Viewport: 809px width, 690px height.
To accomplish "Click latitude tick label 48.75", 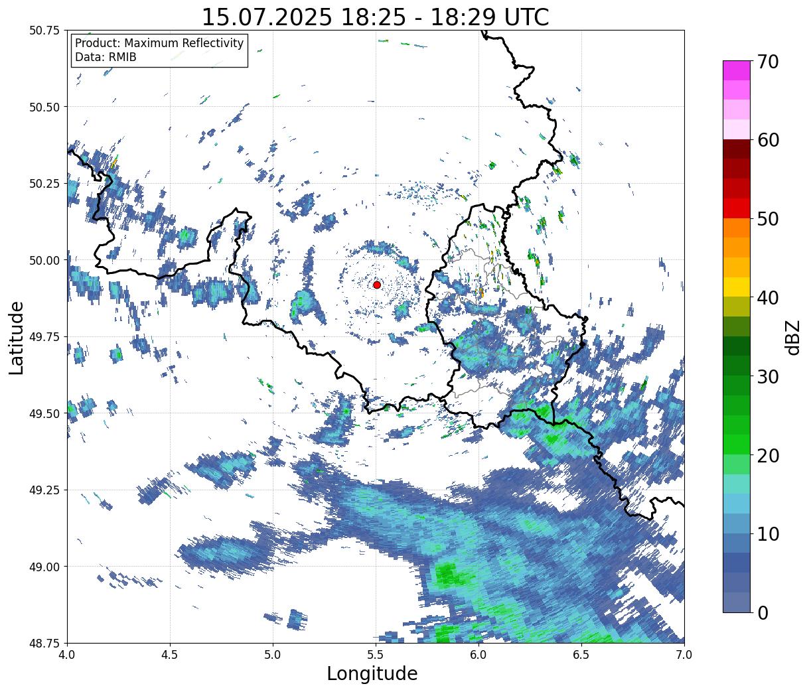I will tap(44, 643).
